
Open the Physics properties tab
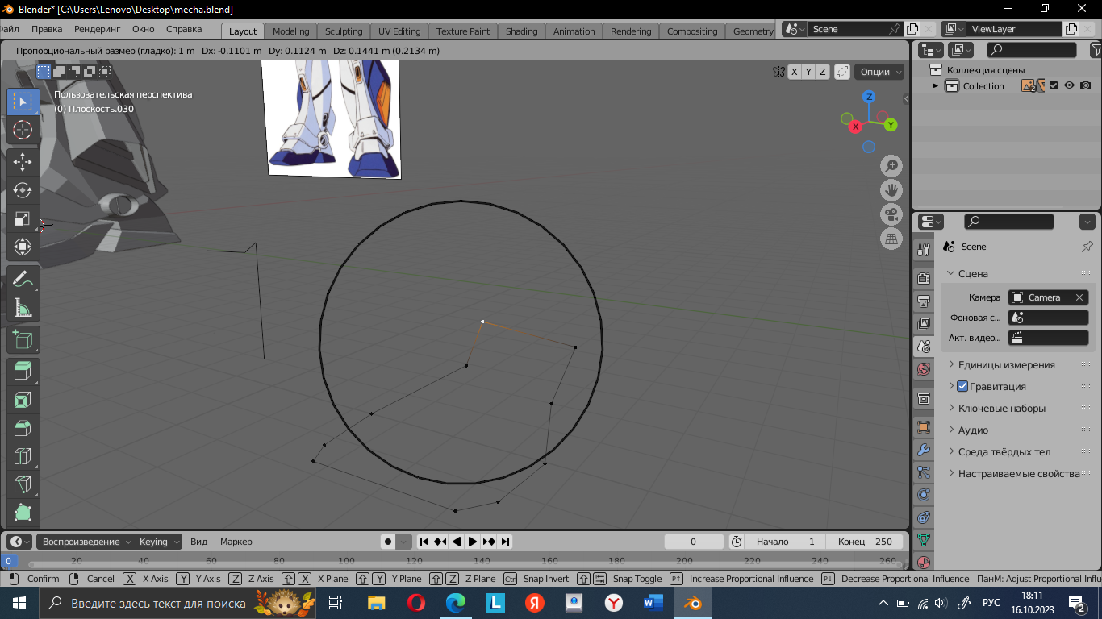coord(924,495)
